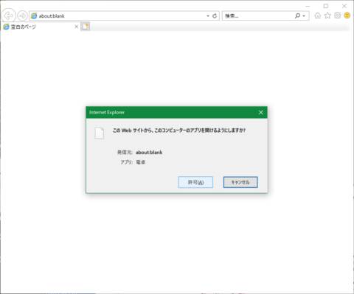Open a new tab with the tab button
This screenshot has width=354, height=294.
click(86, 27)
